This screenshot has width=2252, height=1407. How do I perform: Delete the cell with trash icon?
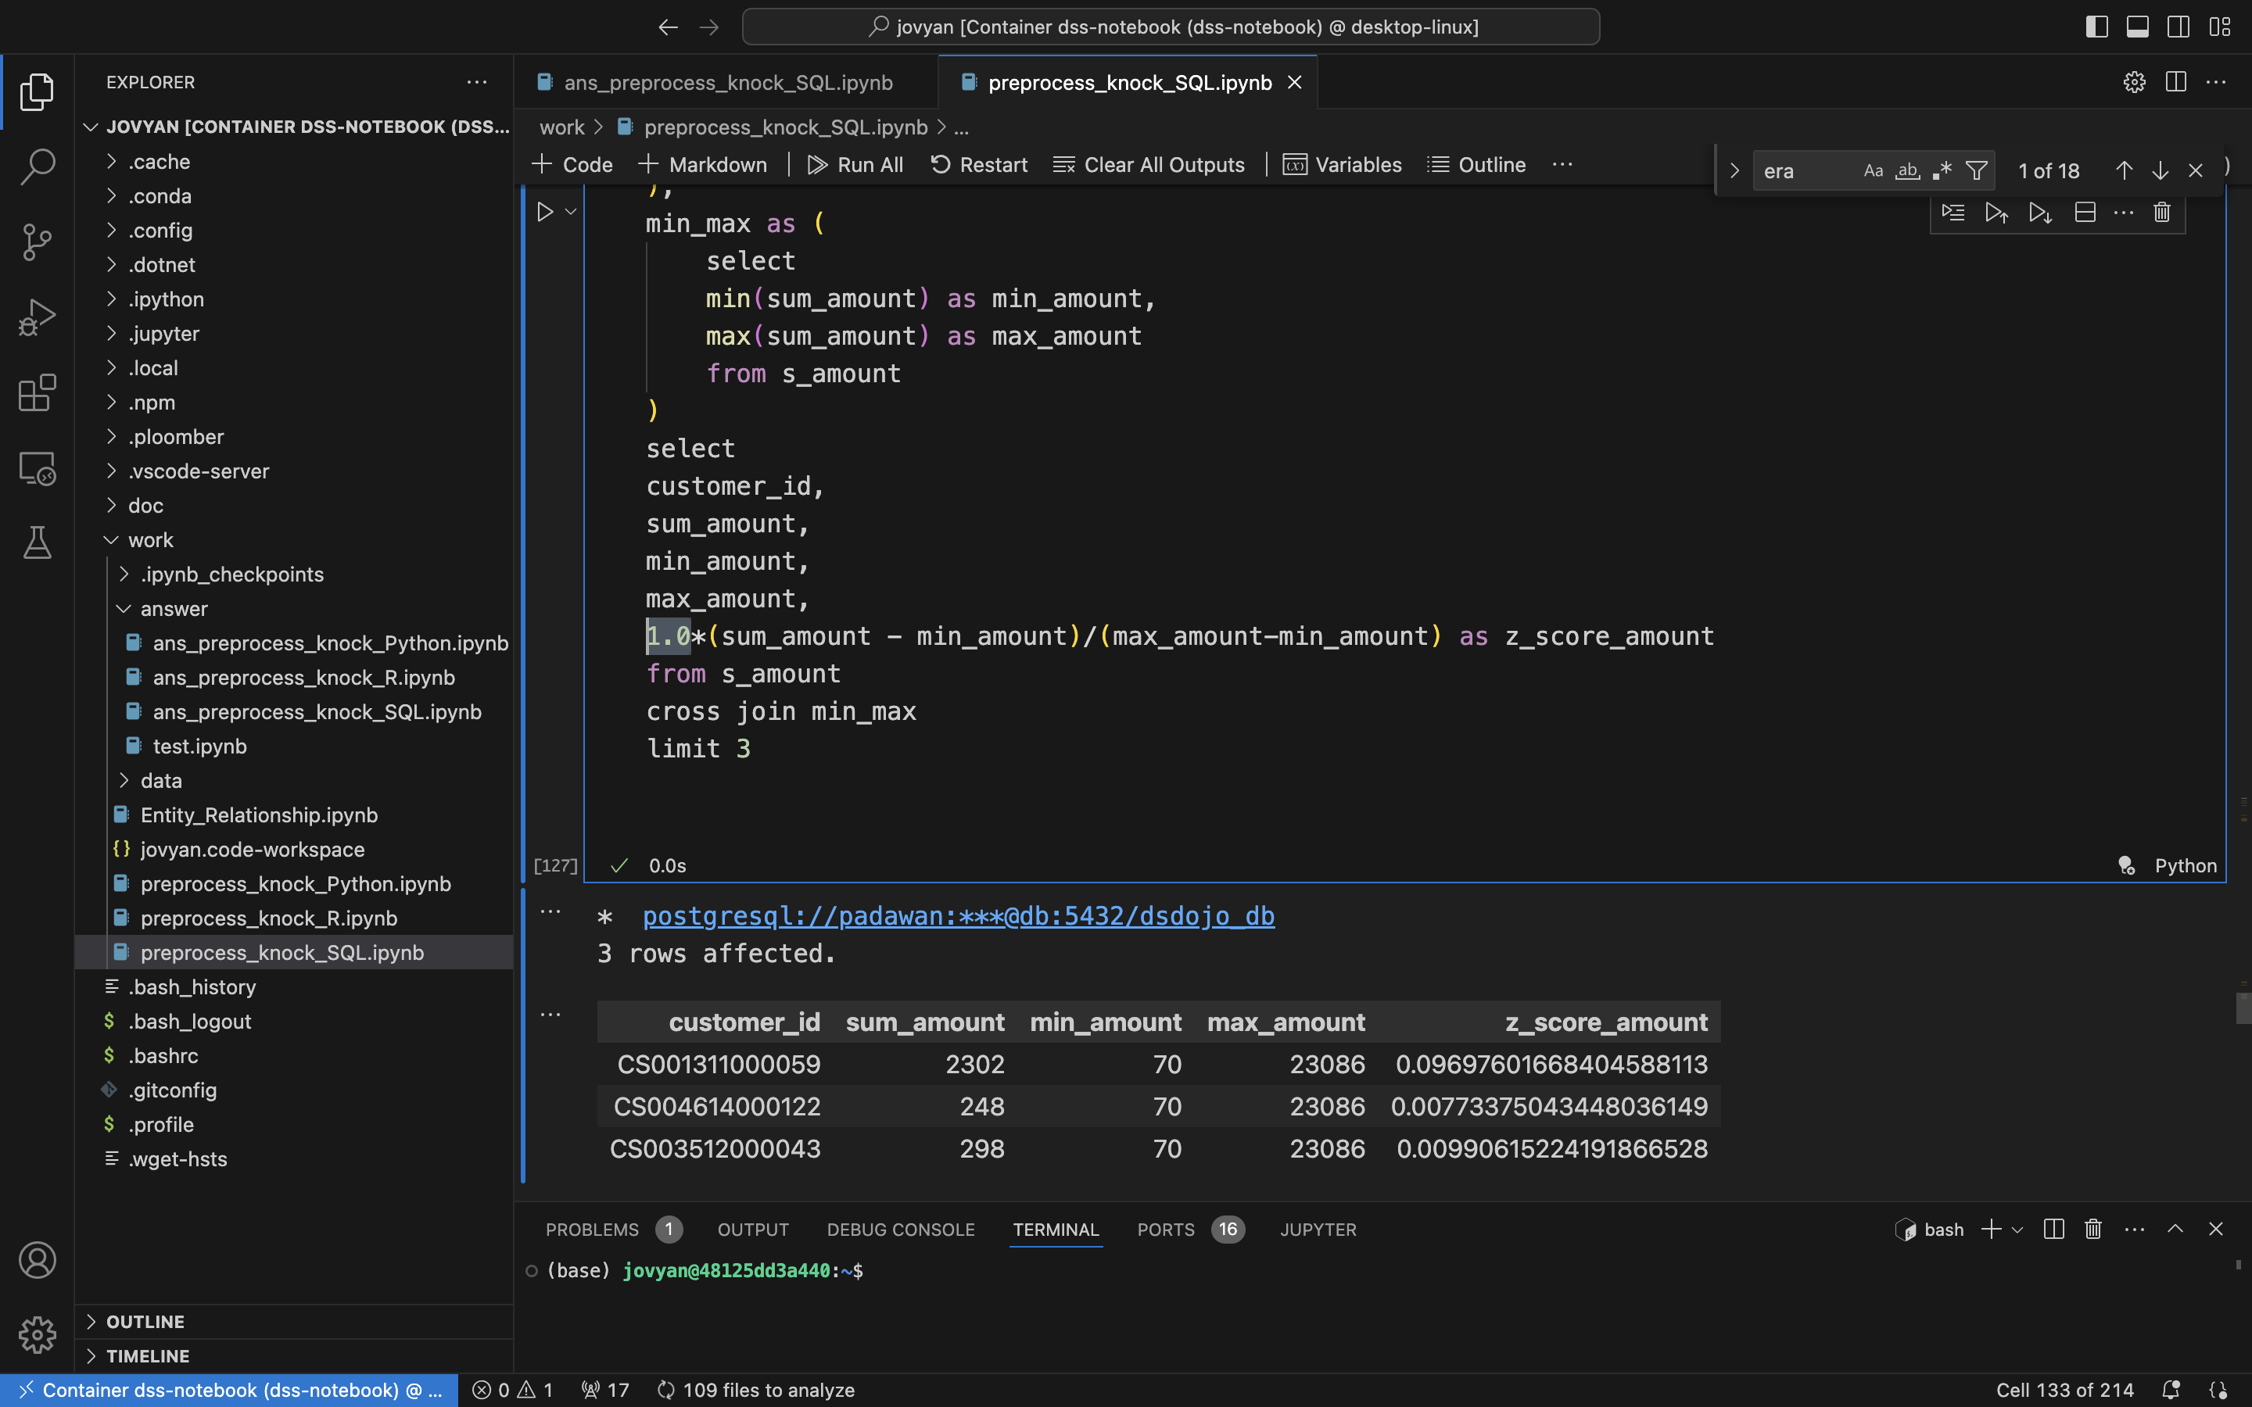pos(2162,212)
